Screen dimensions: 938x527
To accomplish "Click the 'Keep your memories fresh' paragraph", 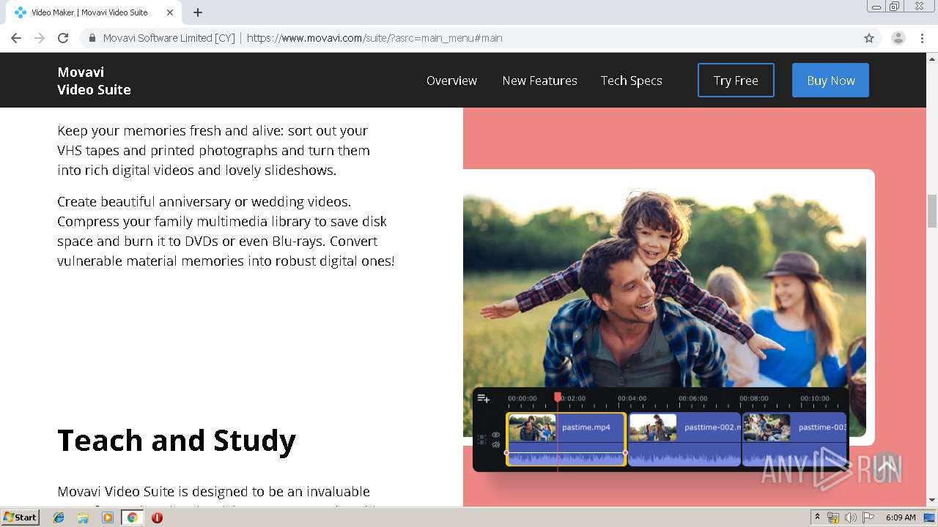I will [213, 150].
